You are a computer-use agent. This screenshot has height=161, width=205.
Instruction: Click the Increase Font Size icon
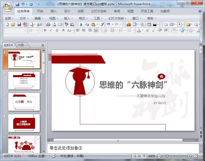pyautogui.click(x=147, y=30)
